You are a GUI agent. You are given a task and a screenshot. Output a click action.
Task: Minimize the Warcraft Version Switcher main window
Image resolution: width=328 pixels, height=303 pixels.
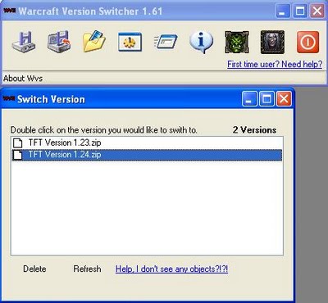point(283,11)
